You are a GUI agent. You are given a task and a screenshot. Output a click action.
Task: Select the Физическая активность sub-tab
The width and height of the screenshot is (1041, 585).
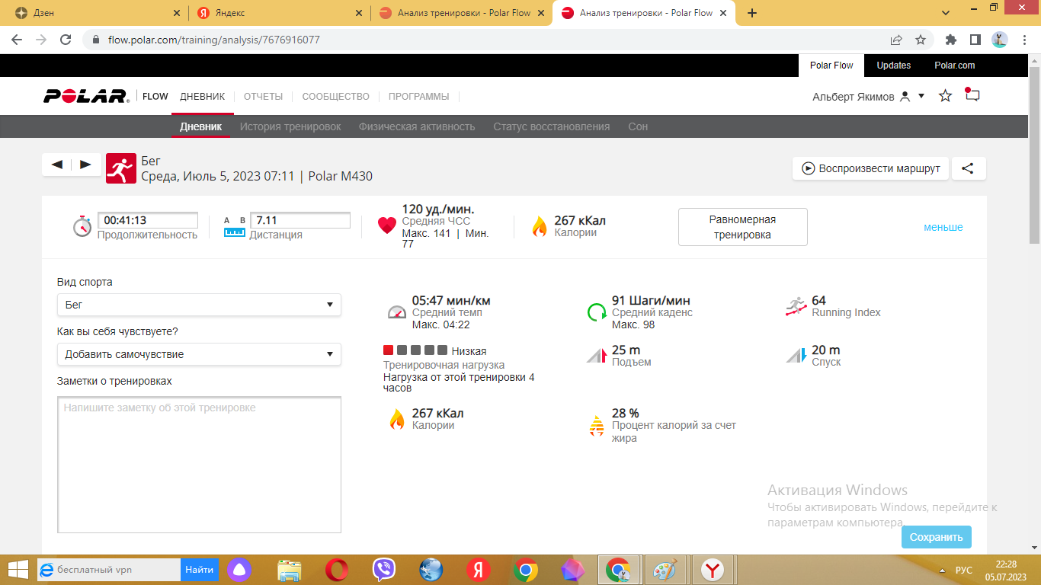click(417, 126)
